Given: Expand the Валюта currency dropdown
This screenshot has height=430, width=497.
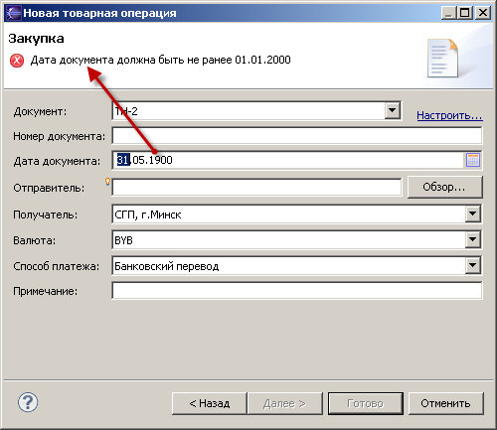Looking at the screenshot, I should click(473, 239).
